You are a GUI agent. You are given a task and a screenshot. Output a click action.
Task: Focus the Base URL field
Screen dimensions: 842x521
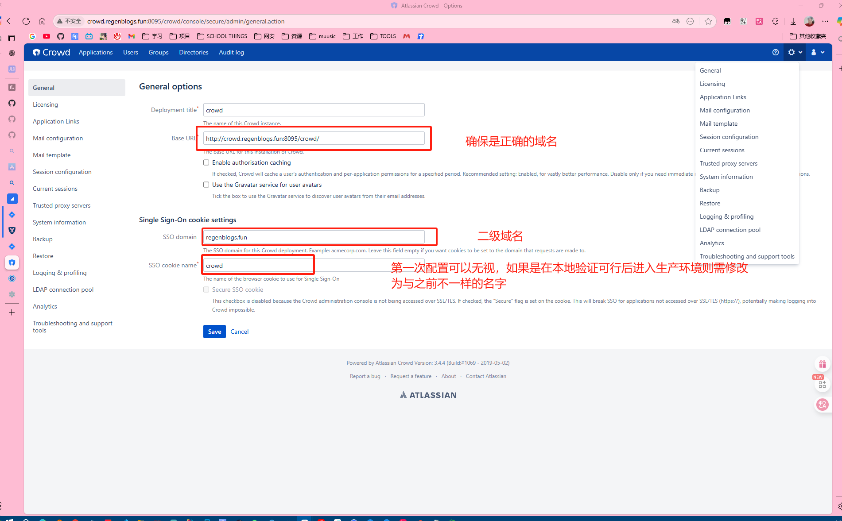tap(314, 138)
